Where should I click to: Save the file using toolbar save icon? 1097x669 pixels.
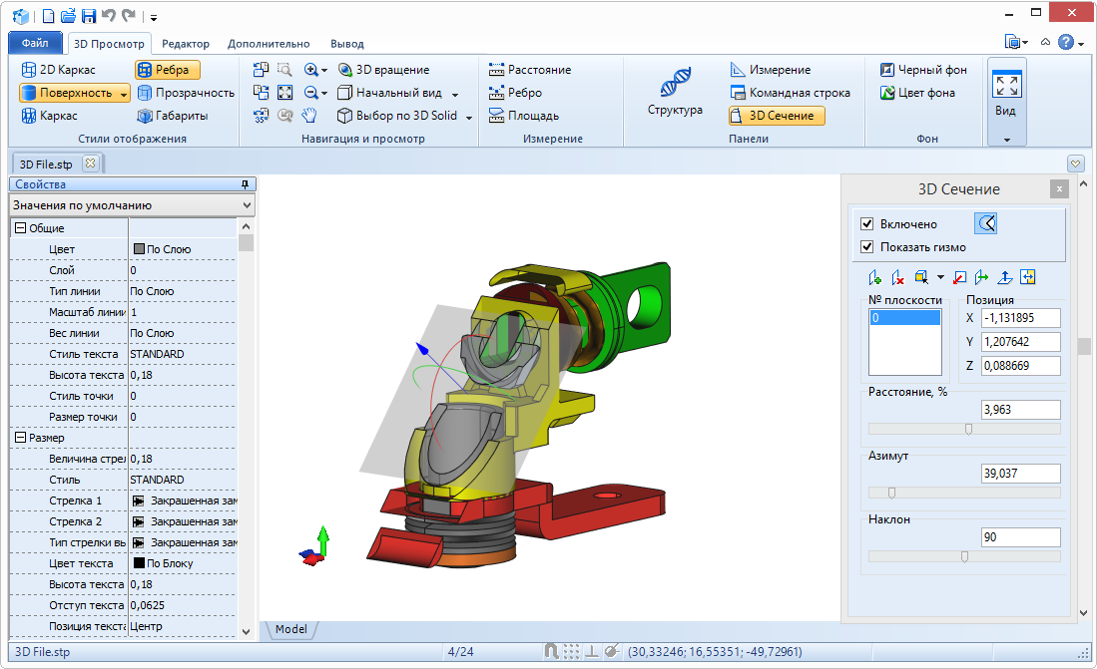pyautogui.click(x=88, y=16)
